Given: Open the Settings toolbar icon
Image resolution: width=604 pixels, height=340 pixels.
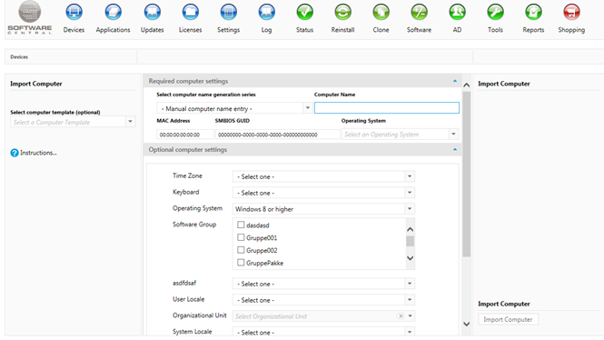Looking at the screenshot, I should click(228, 13).
